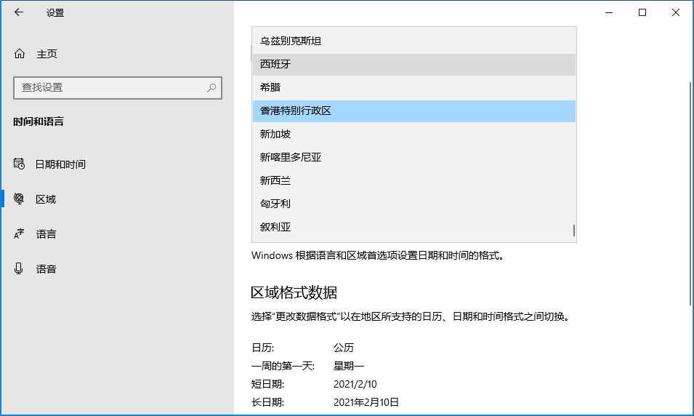Click the first-day value 星期一
Viewport: 694px width, 416px height.
click(x=349, y=366)
